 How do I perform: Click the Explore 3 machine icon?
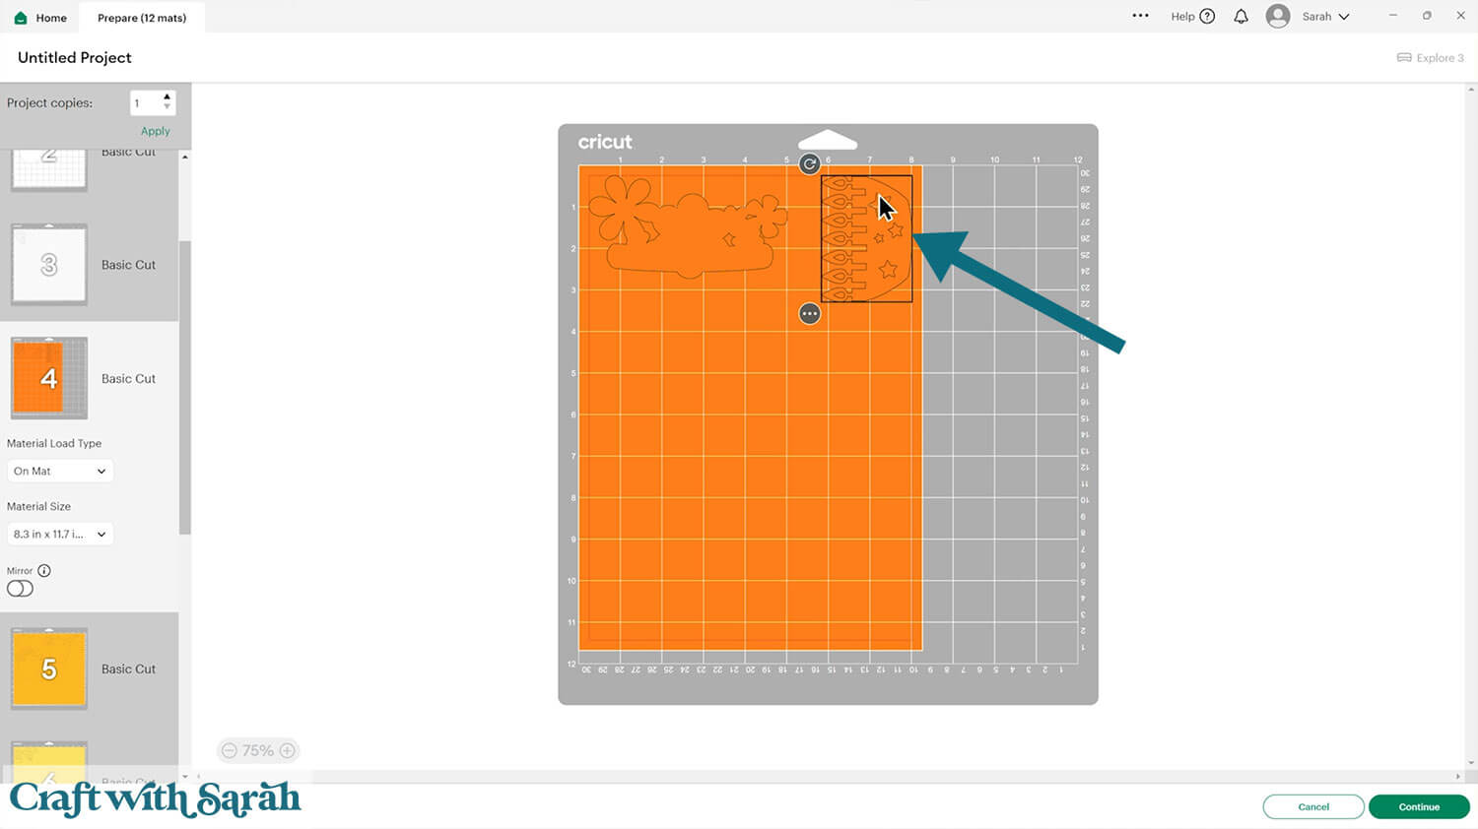1404,58
